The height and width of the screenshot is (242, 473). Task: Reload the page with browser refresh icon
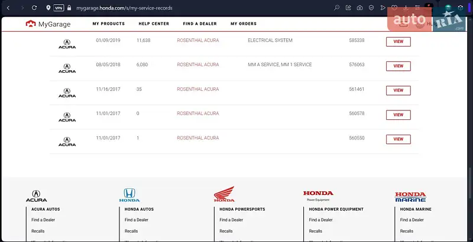[x=34, y=8]
